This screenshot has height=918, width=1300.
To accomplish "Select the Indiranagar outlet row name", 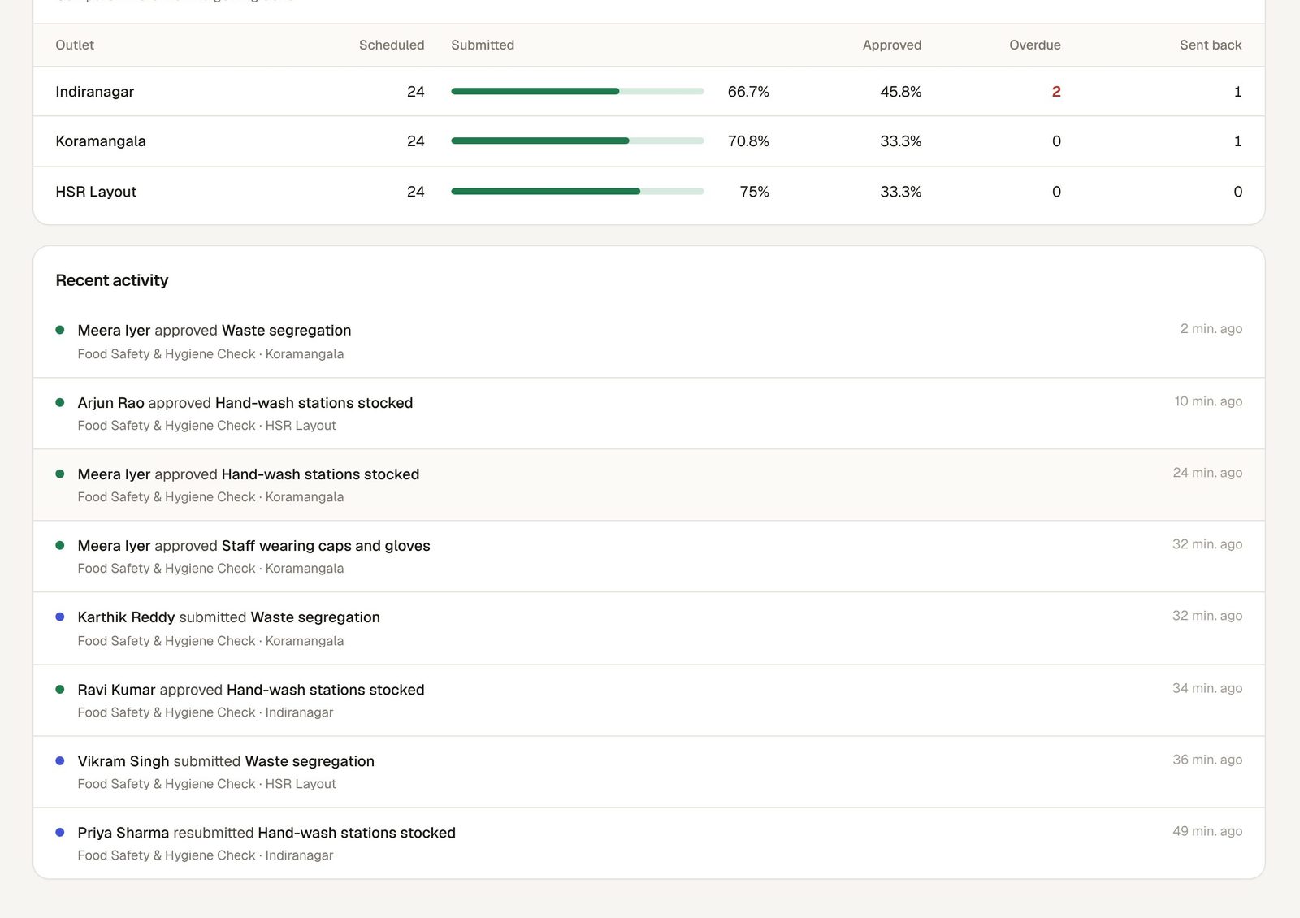I will (94, 92).
